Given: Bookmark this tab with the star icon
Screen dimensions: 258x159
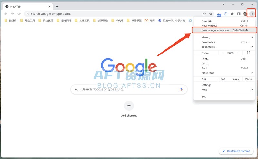Looking at the screenshot, I should point(211,14).
